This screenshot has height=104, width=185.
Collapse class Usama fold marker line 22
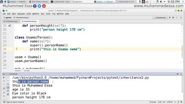[x=14, y=38]
